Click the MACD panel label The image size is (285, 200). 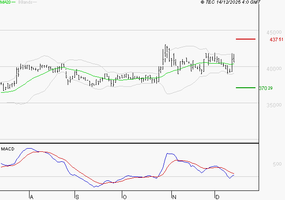pos(7,149)
